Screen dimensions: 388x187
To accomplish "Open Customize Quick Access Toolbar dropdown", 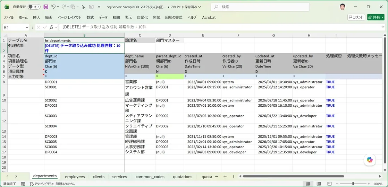I will pyautogui.click(x=99, y=7).
